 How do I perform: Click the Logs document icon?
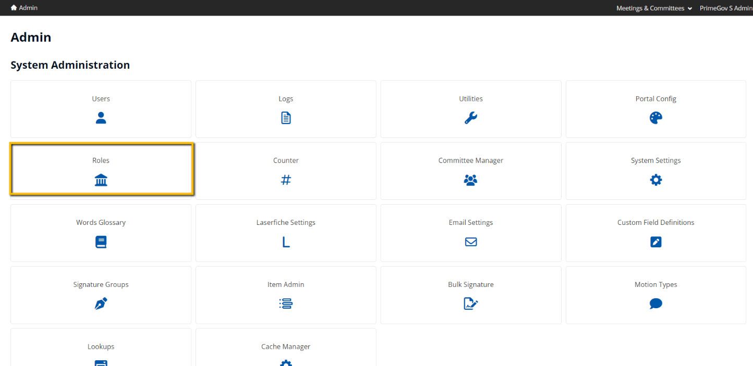coord(286,118)
